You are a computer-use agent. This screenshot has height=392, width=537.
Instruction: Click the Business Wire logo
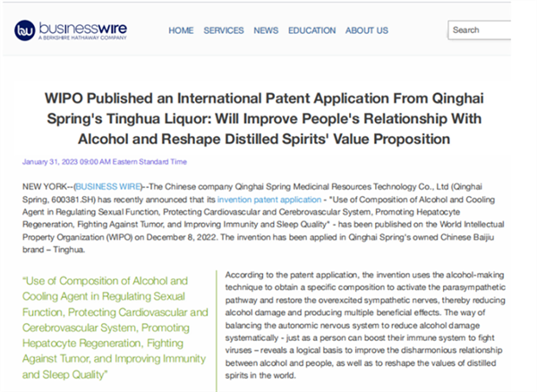click(71, 30)
